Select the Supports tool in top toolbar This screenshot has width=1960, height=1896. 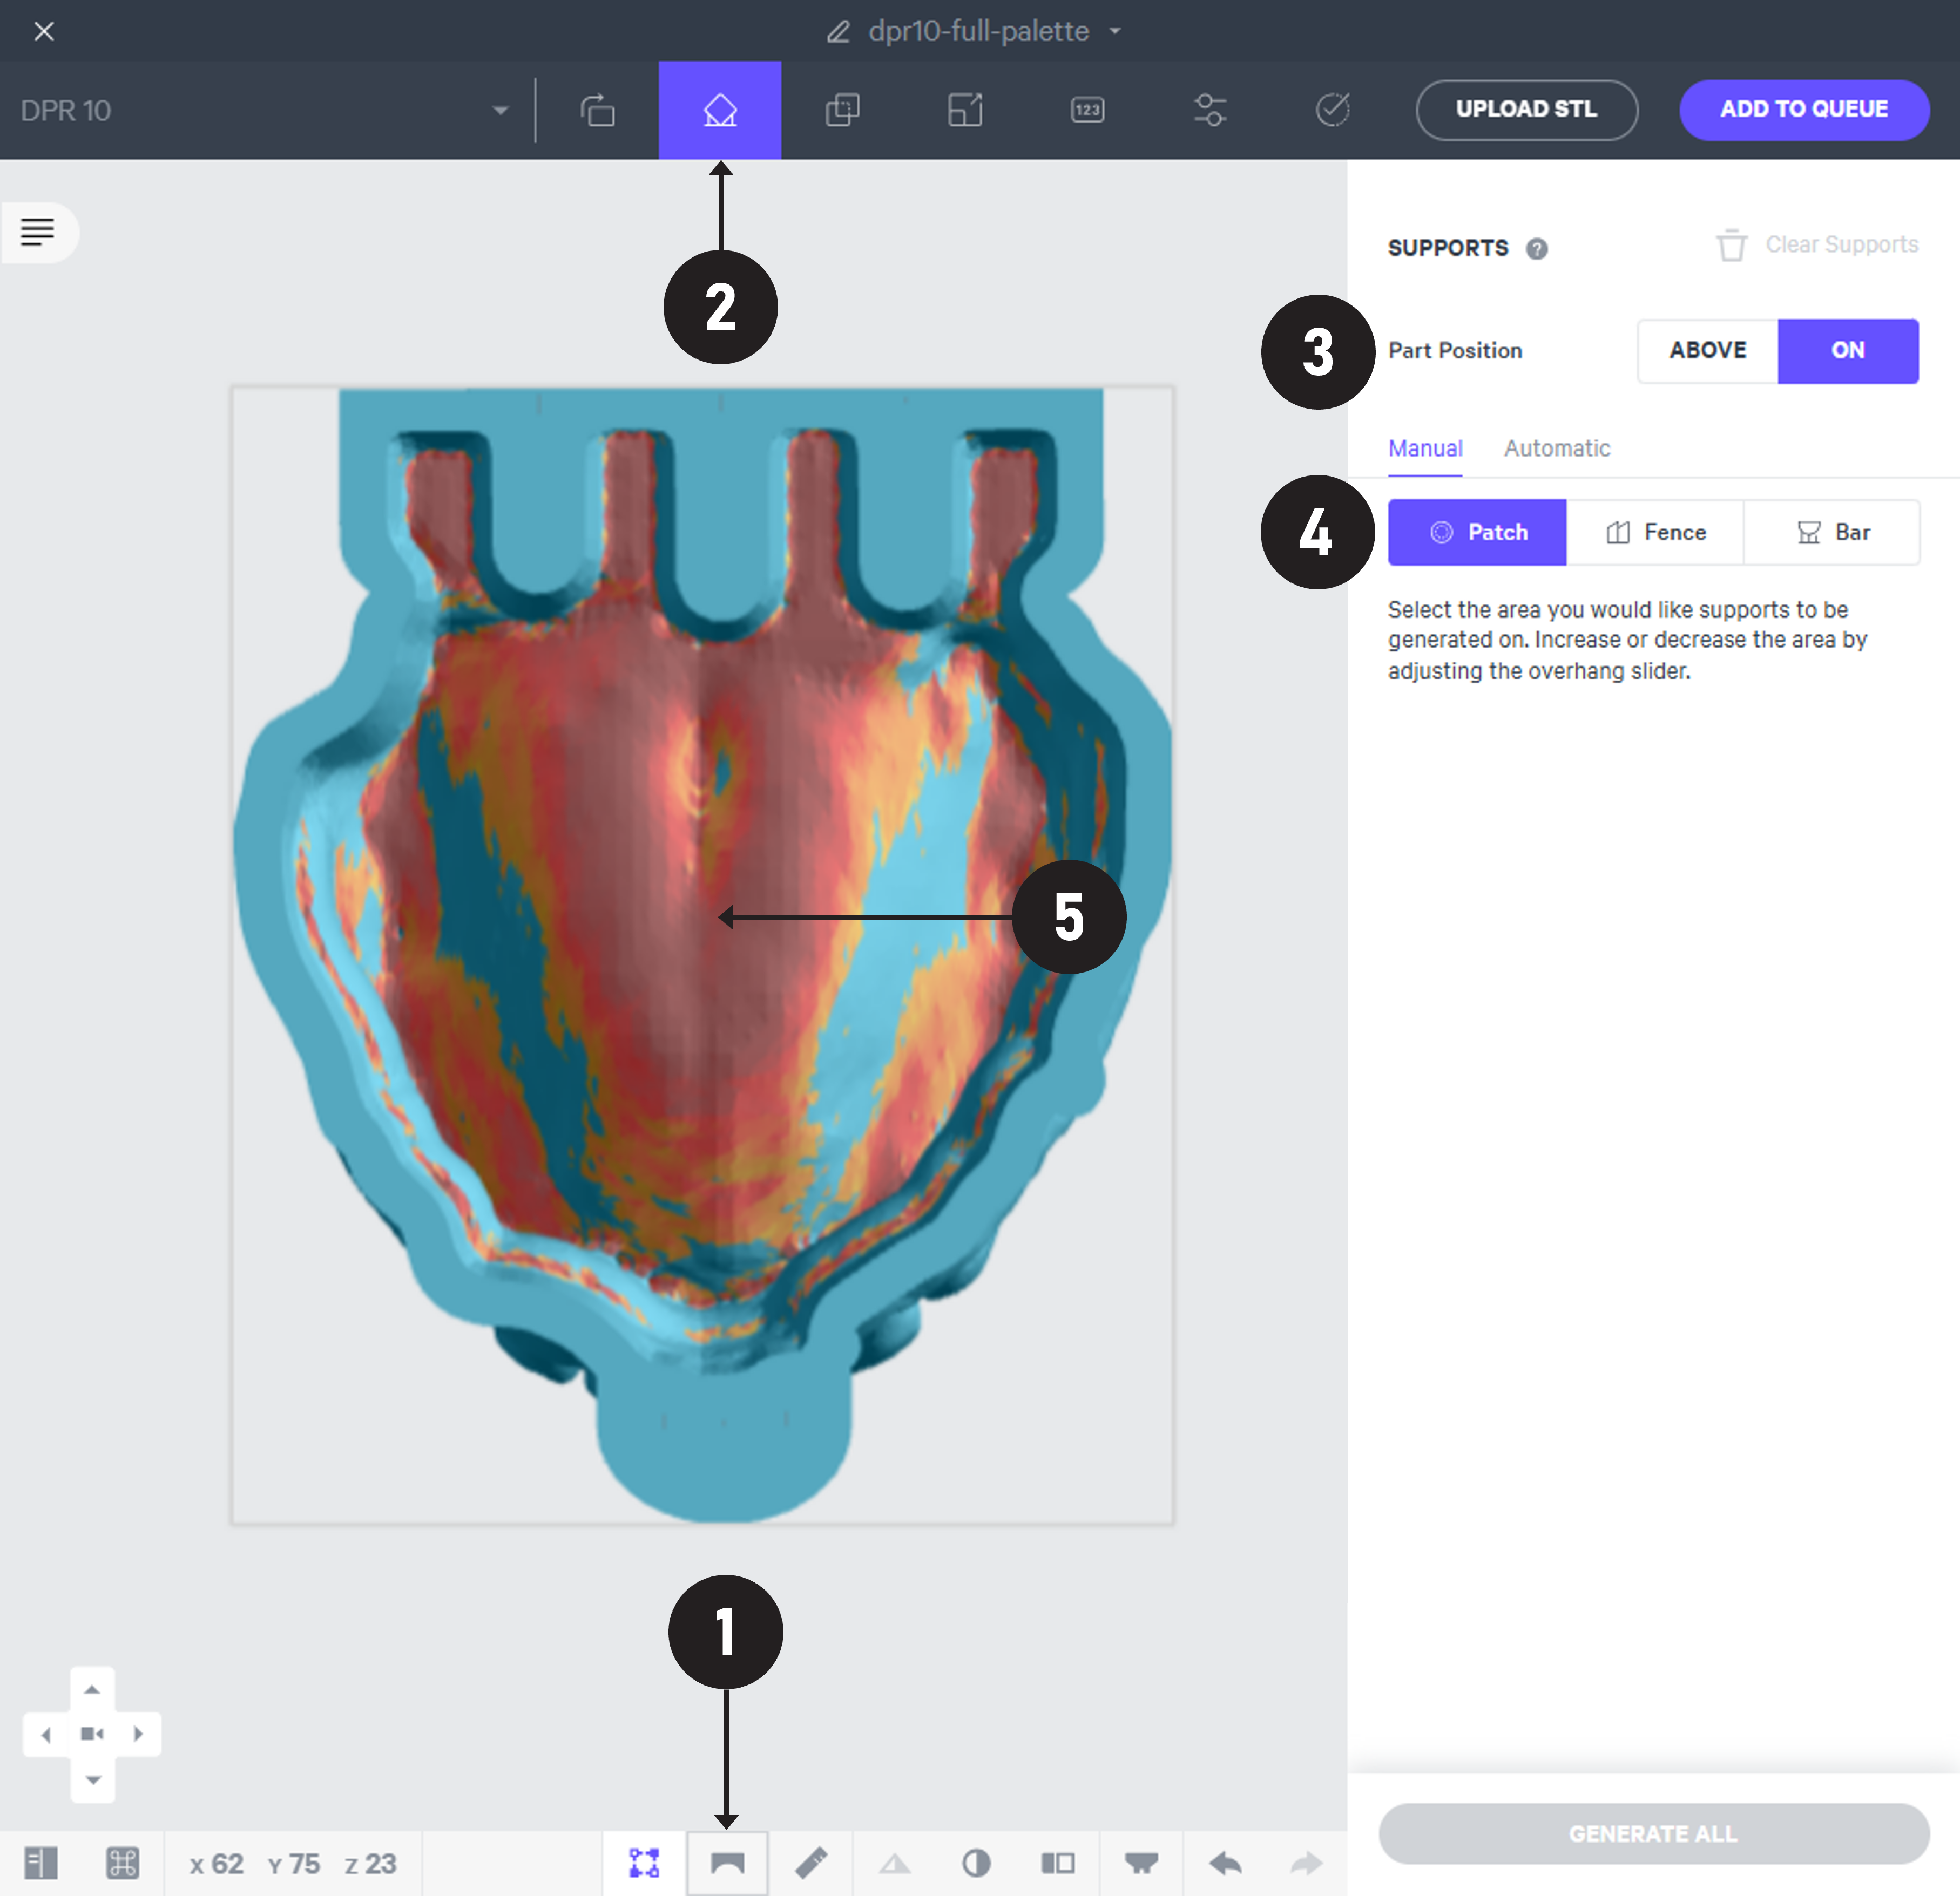pyautogui.click(x=720, y=110)
